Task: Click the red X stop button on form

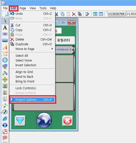Action: pos(67,121)
